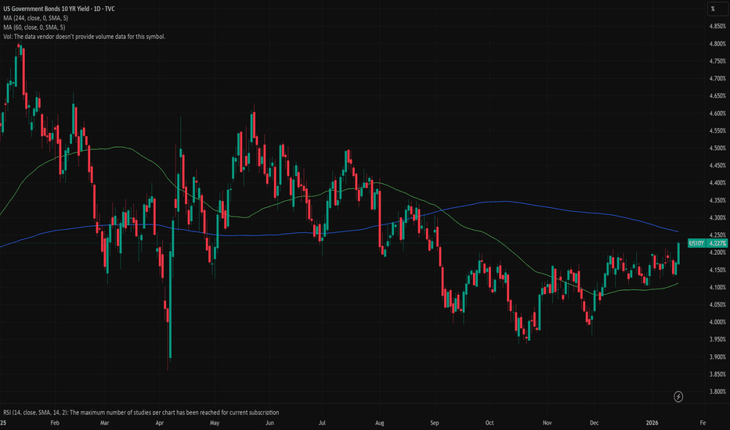Image resolution: width=730 pixels, height=430 pixels.
Task: Click the latest green candle at chart's right edge
Action: tap(678, 253)
